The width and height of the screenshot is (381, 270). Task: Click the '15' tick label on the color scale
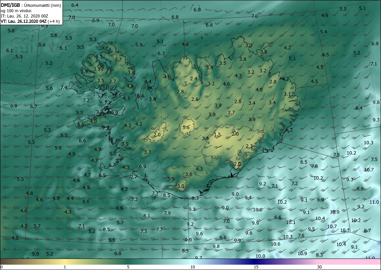click(256, 267)
